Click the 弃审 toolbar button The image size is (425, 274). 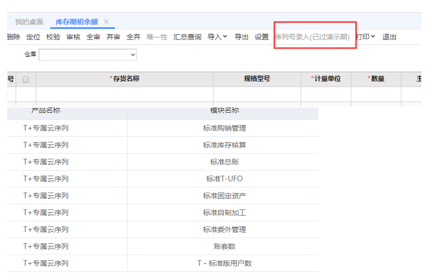113,37
